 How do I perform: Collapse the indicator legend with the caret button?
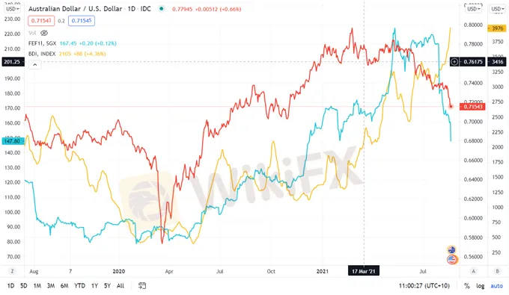coord(34,65)
